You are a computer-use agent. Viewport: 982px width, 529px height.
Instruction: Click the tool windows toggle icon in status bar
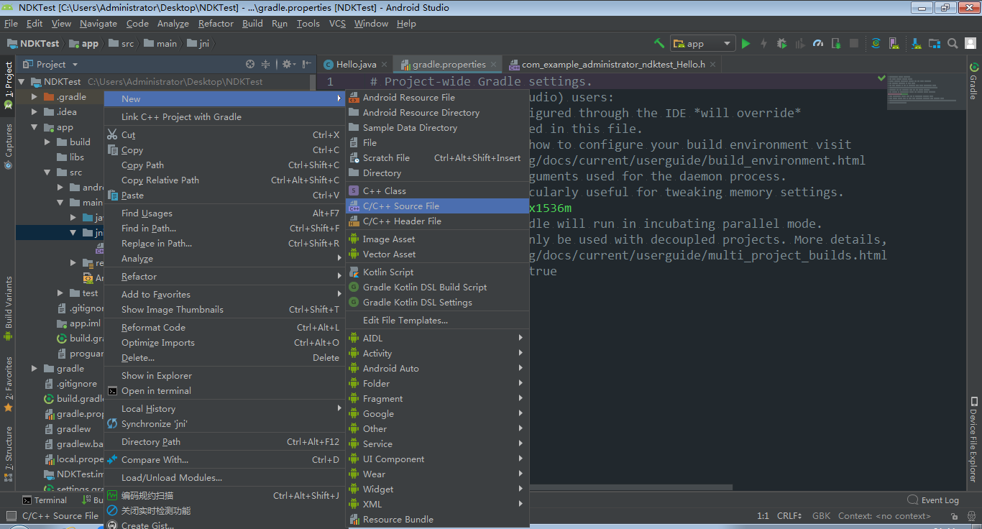pyautogui.click(x=11, y=515)
